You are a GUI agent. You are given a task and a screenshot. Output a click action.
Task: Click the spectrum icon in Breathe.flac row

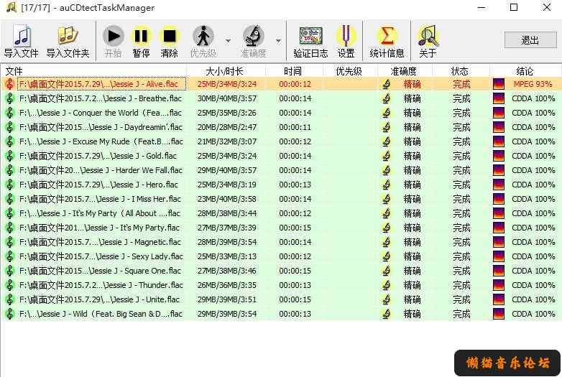499,98
